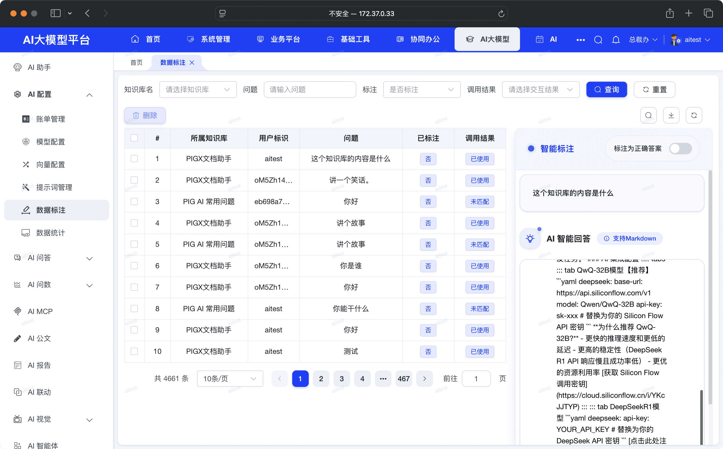Viewport: 723px width, 449px height.
Task: Click the 向量配置 sidebar icon
Action: tap(26, 164)
